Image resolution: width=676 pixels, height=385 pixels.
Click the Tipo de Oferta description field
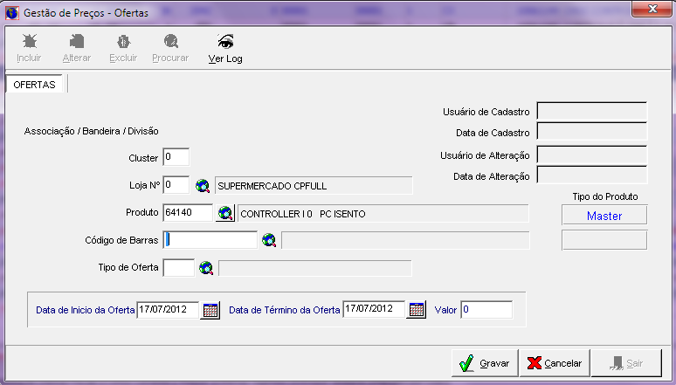tap(315, 268)
